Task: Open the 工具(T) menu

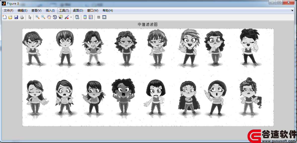Action: (x=64, y=11)
